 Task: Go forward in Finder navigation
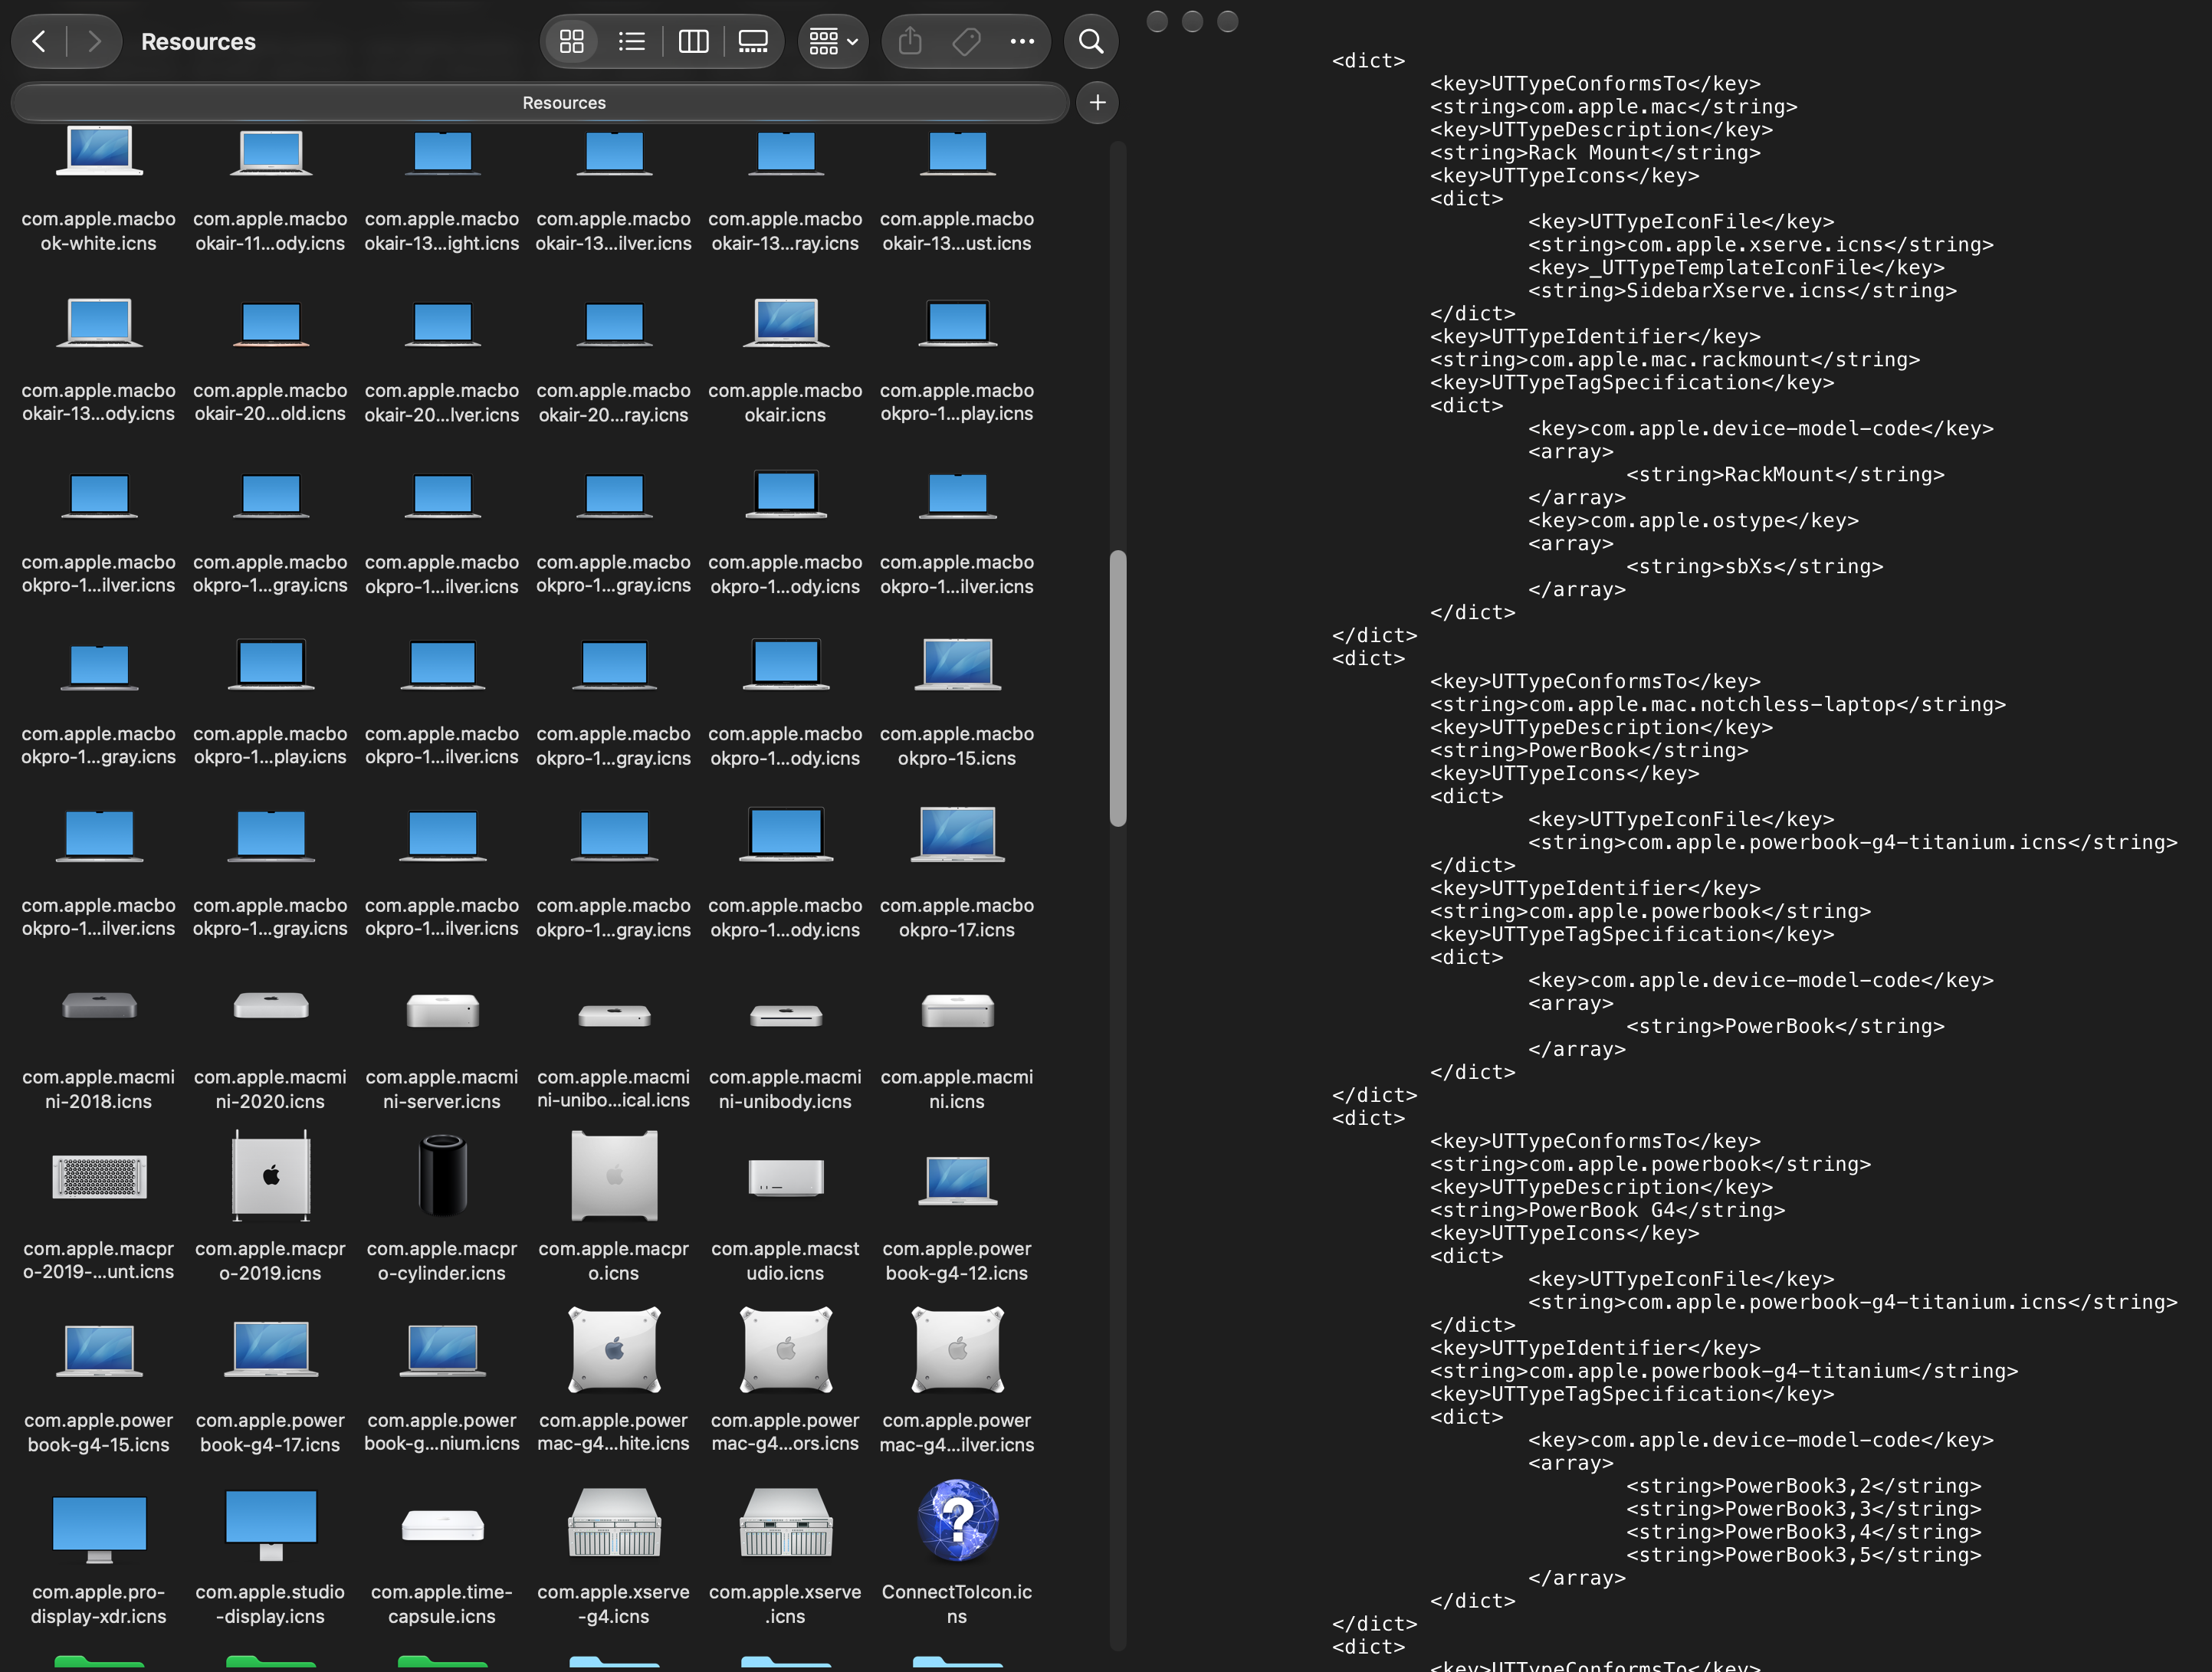click(x=94, y=42)
